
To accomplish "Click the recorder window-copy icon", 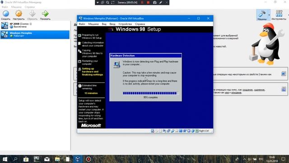I will 103,2.
